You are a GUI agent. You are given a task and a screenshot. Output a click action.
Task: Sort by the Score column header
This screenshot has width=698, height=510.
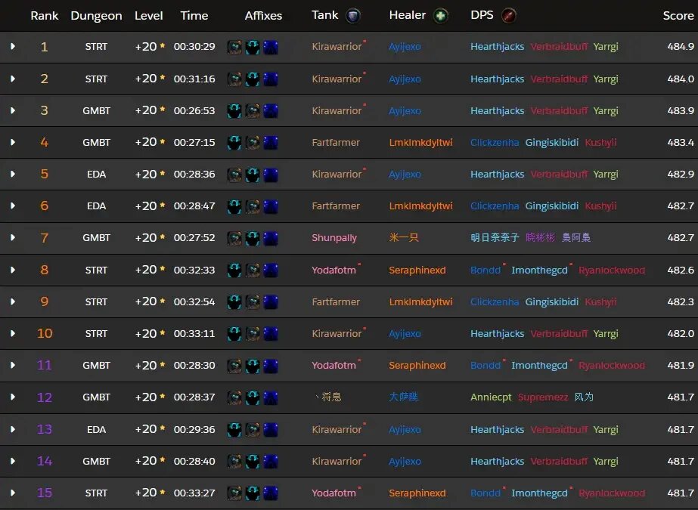pos(678,16)
